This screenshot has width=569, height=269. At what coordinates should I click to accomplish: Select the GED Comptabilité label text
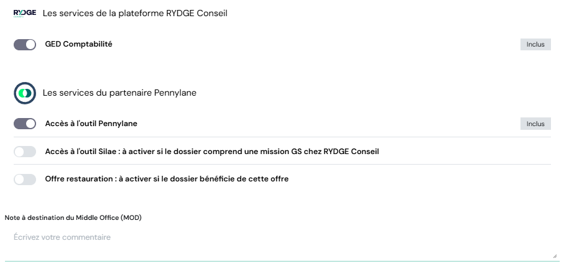coord(78,44)
